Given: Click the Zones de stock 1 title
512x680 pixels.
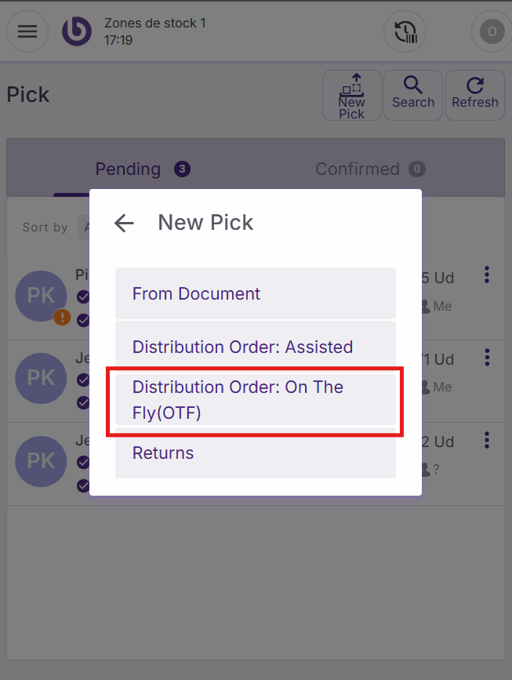Looking at the screenshot, I should tap(154, 24).
